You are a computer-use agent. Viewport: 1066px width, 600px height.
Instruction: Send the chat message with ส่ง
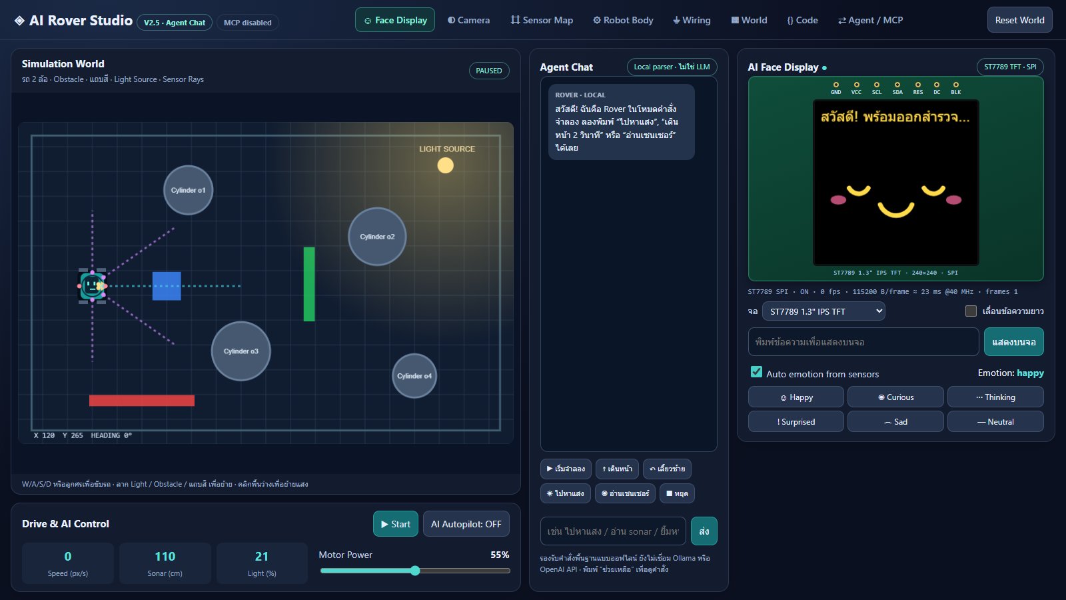704,531
